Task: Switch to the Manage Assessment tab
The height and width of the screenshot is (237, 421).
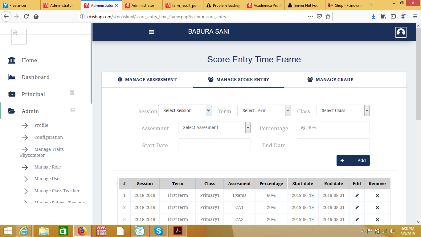Action: pos(147,80)
